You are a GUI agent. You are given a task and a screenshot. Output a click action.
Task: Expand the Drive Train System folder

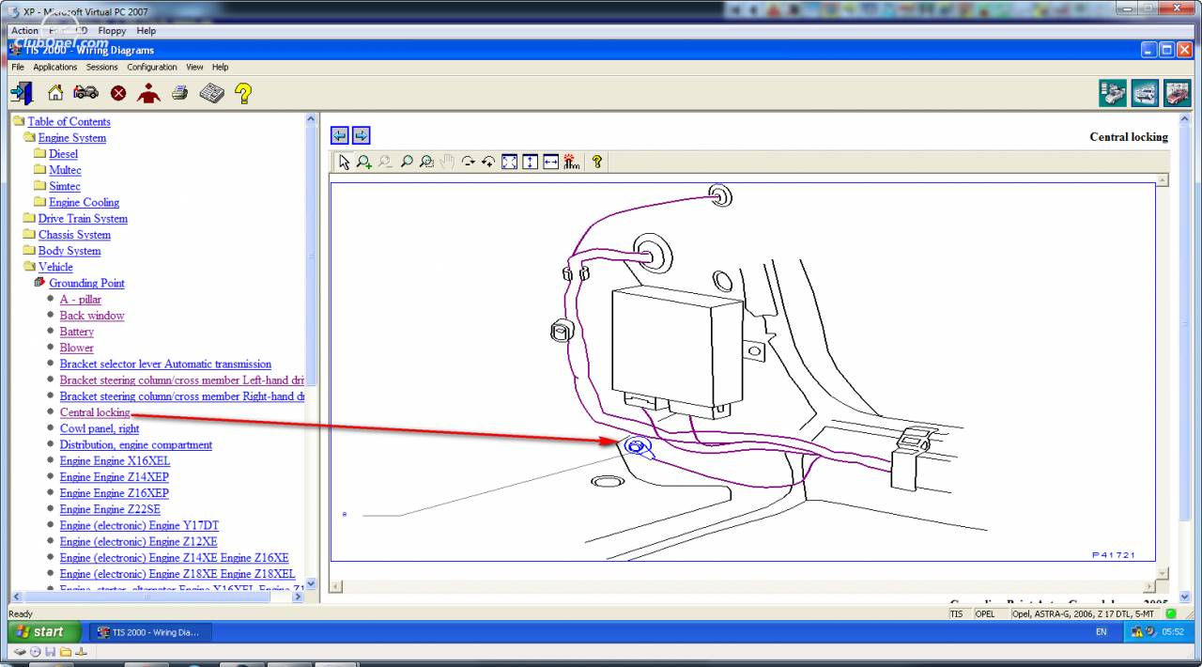coord(29,218)
